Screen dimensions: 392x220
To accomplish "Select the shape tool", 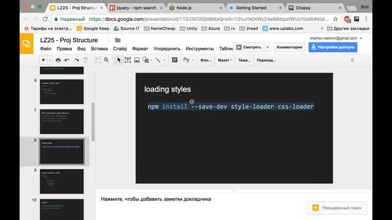I will 146,60.
